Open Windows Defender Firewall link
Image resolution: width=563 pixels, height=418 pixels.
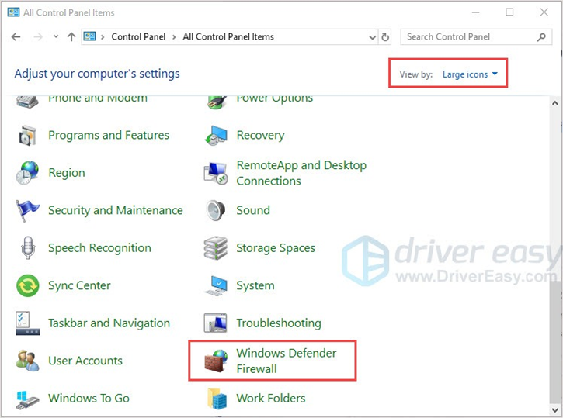point(287,361)
